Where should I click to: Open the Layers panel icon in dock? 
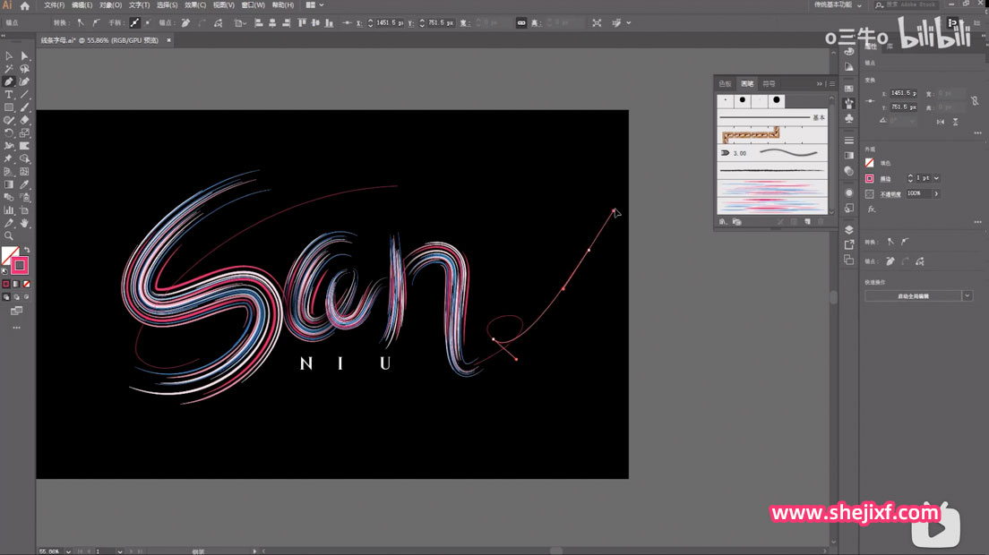[x=849, y=229]
